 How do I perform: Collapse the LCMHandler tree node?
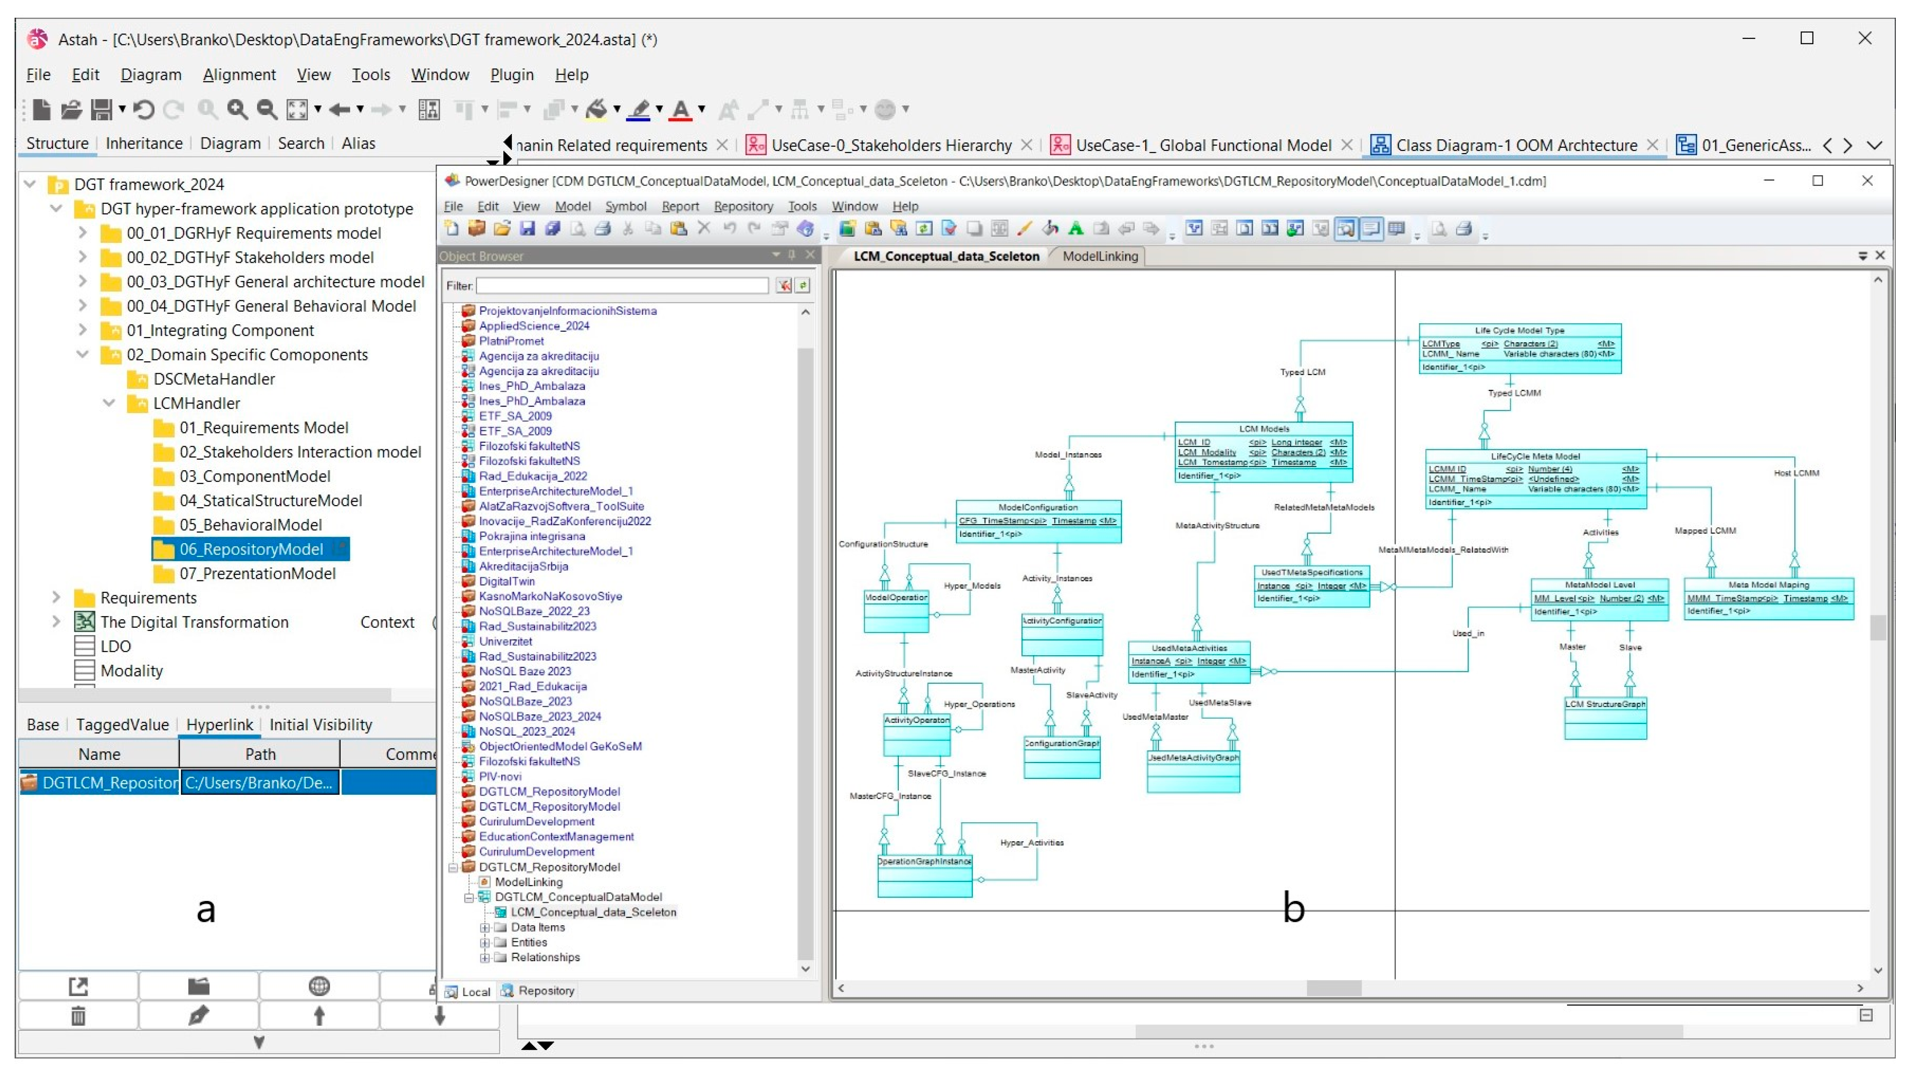coord(109,403)
